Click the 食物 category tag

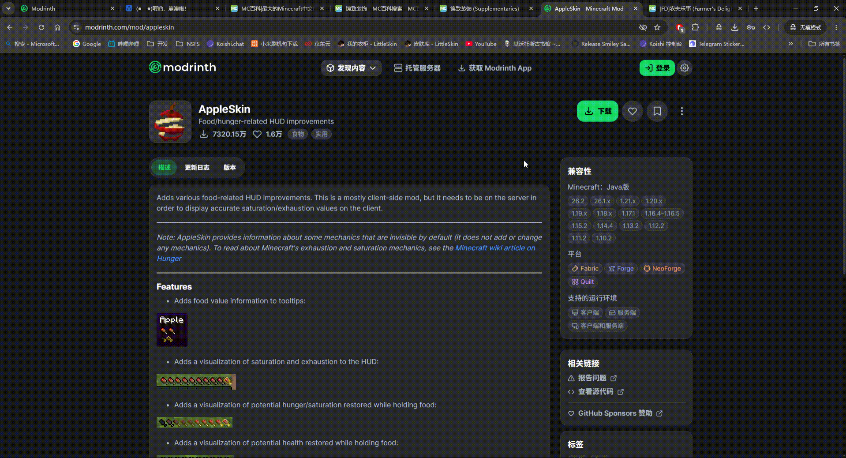tap(298, 134)
